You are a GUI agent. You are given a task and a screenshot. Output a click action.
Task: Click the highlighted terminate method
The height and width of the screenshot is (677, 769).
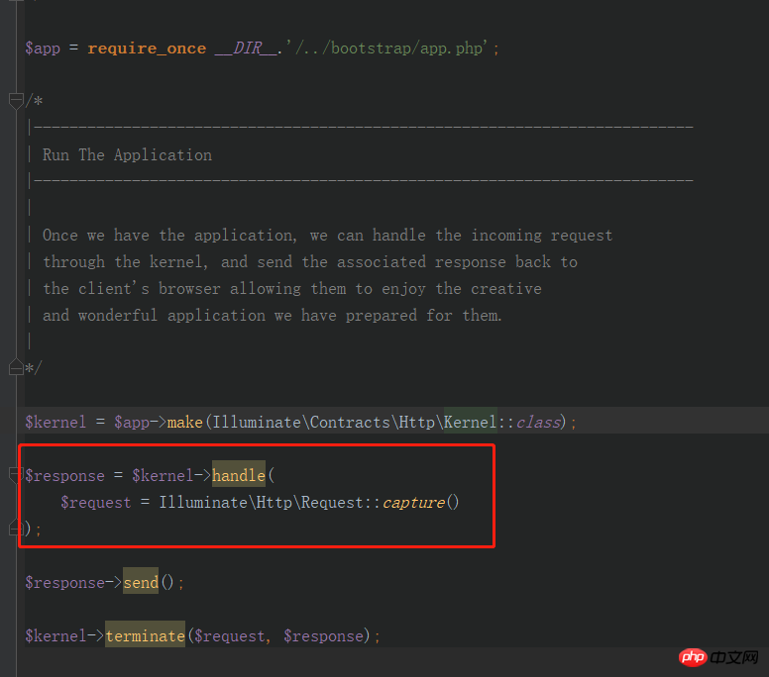(x=145, y=635)
